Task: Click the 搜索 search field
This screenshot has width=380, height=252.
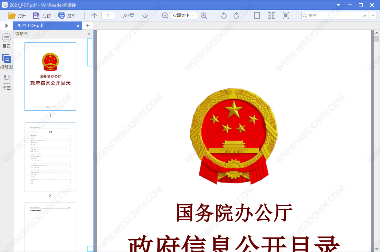Action: tap(331, 16)
